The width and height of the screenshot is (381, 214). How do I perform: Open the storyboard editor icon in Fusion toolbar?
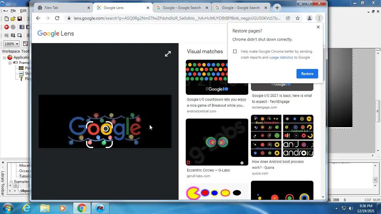[x=22, y=27]
